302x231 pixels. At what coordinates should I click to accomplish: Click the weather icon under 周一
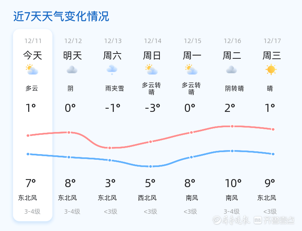[x=191, y=70]
